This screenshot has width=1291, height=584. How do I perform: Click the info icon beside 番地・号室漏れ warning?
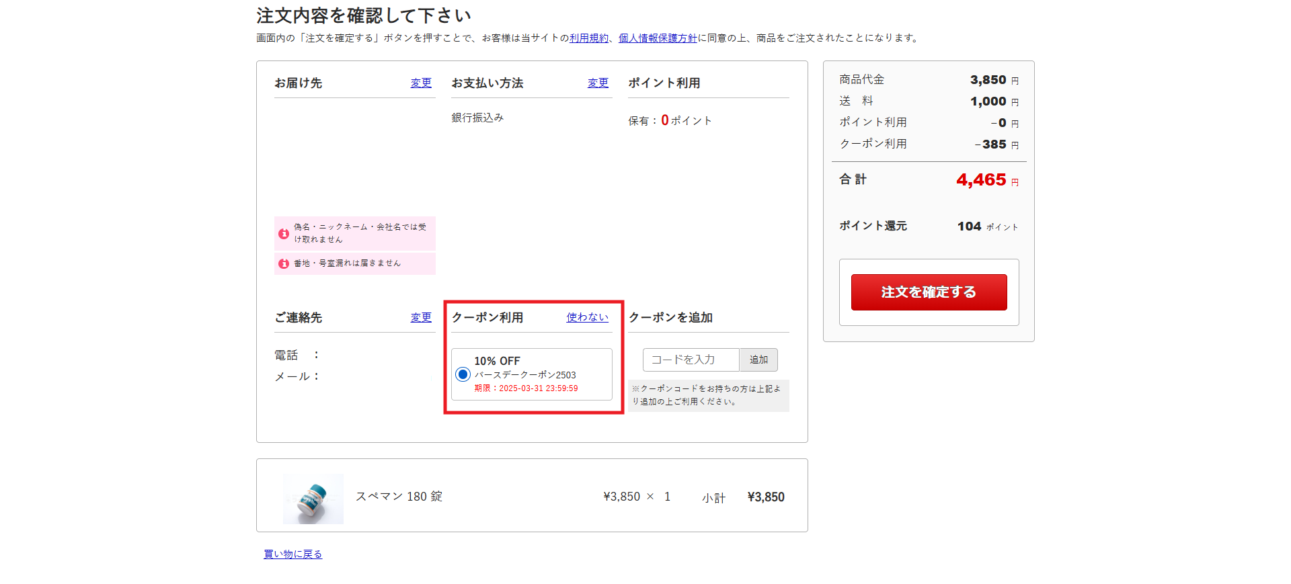click(284, 263)
